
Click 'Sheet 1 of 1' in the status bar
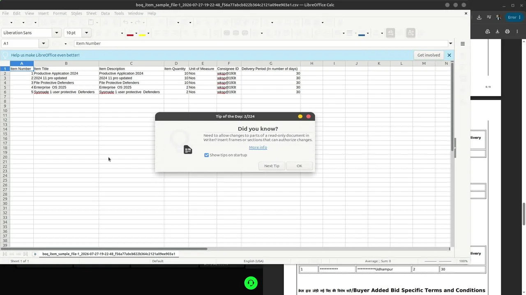click(19, 261)
